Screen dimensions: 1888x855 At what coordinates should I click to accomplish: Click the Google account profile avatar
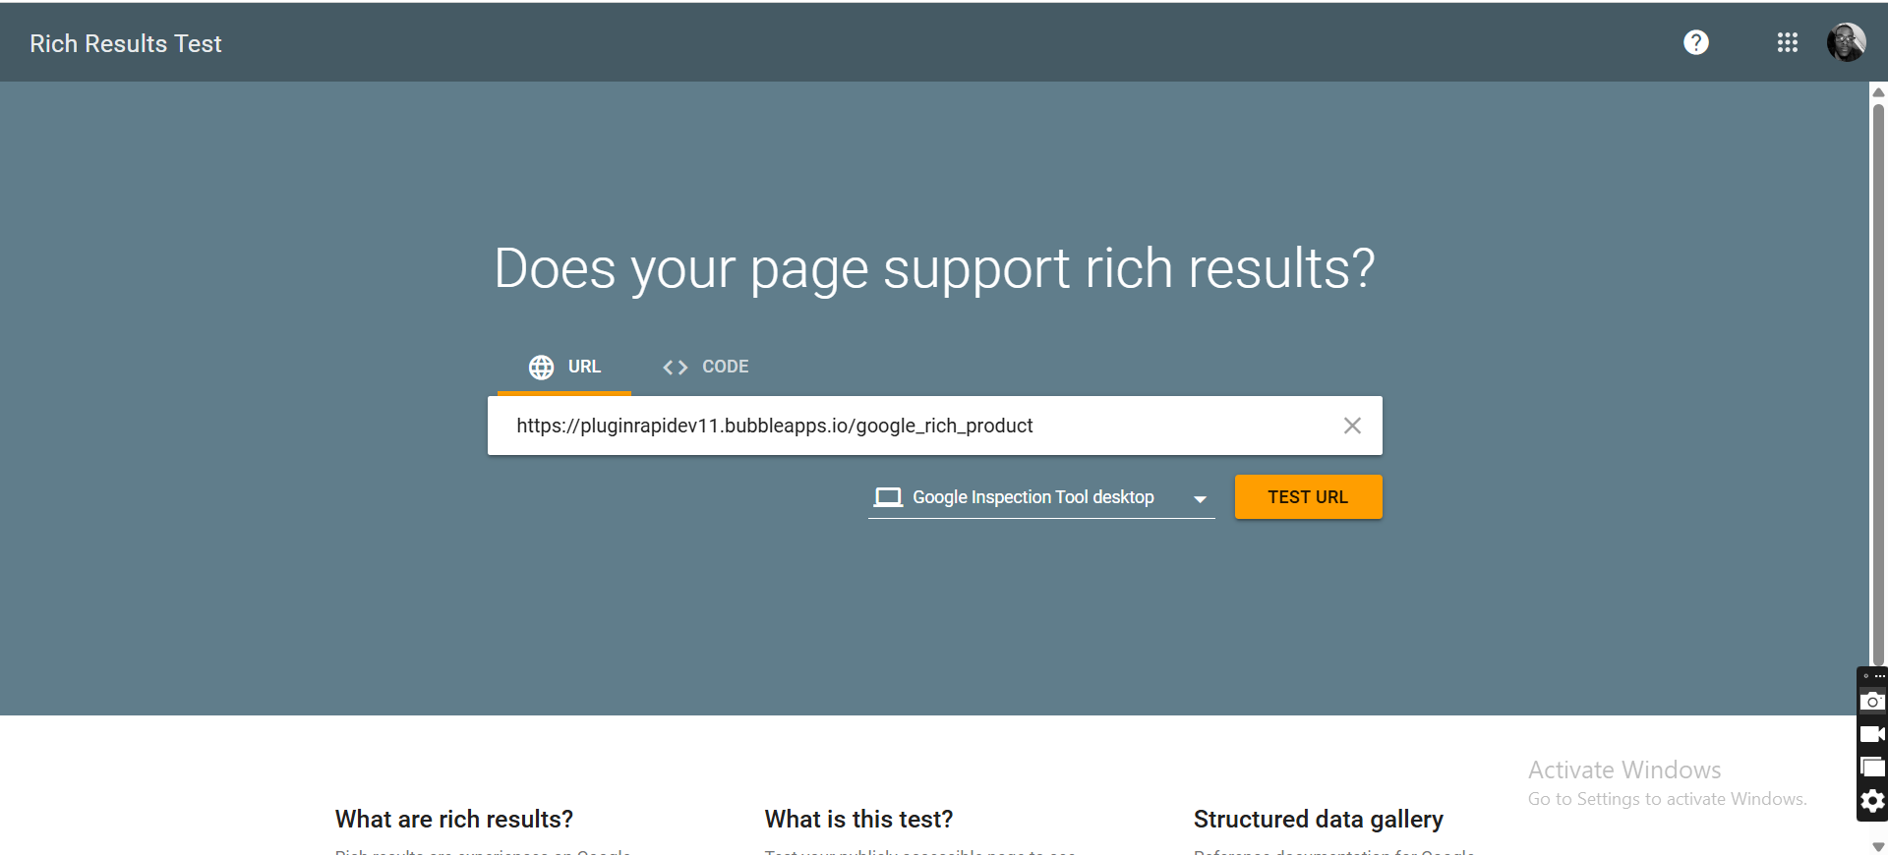point(1846,42)
